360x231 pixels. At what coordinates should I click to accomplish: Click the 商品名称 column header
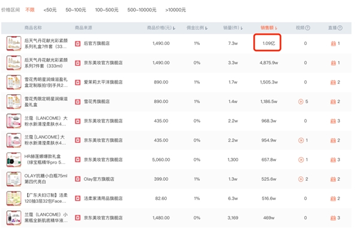(x=33, y=28)
